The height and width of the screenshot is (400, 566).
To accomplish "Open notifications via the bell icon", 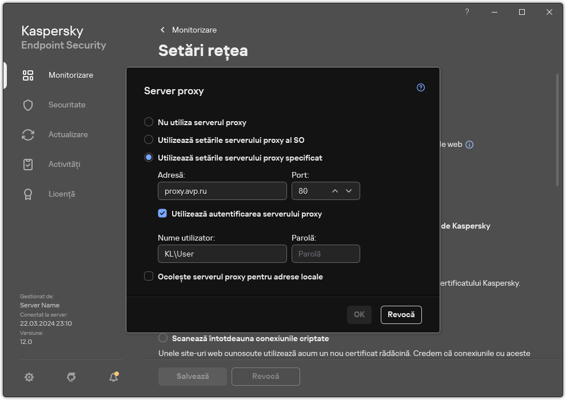I will [113, 377].
